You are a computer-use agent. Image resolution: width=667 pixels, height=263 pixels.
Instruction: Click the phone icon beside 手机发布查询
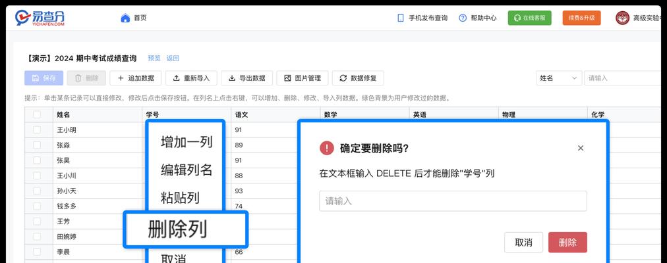tap(400, 18)
